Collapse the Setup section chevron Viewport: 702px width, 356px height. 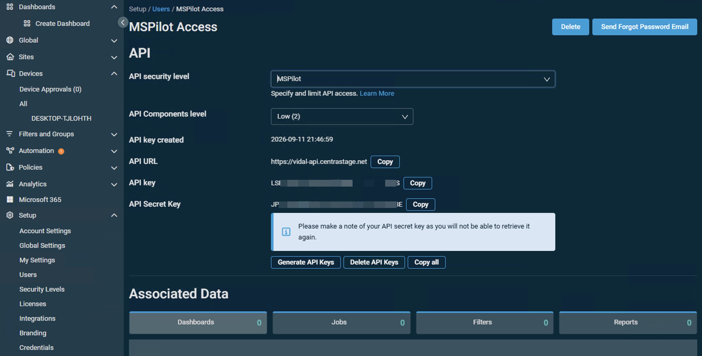114,215
